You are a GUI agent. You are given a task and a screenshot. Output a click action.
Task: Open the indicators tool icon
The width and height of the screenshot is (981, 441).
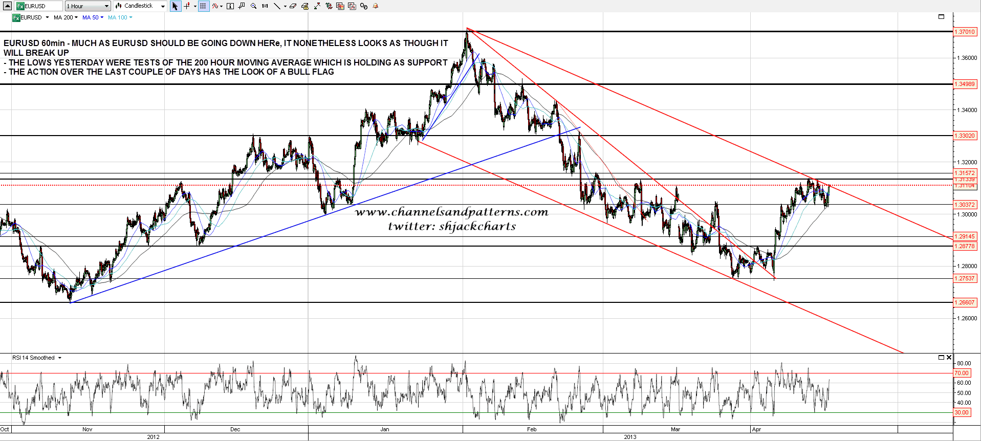pos(215,6)
